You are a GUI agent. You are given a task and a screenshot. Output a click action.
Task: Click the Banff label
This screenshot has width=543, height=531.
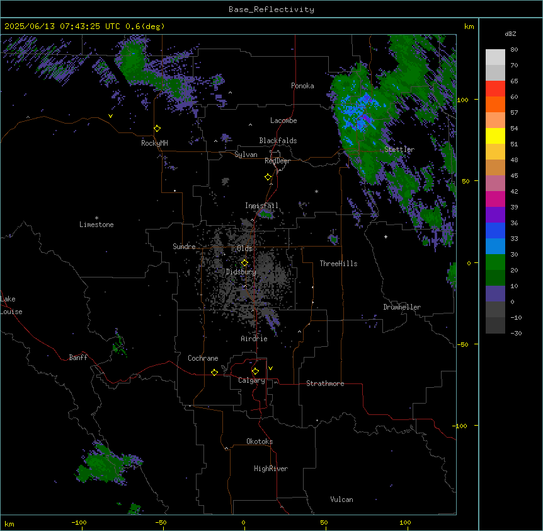pos(78,358)
